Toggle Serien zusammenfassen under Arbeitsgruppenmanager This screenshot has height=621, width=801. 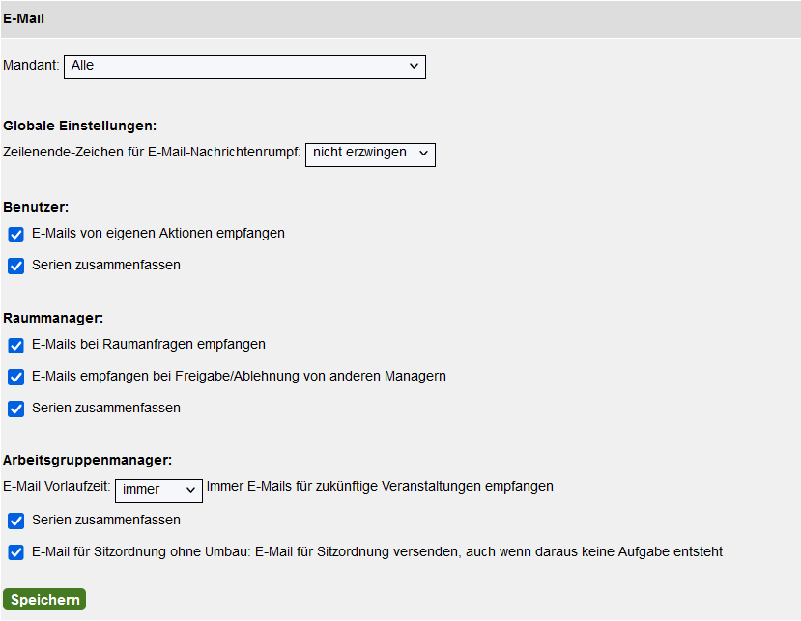pos(15,522)
